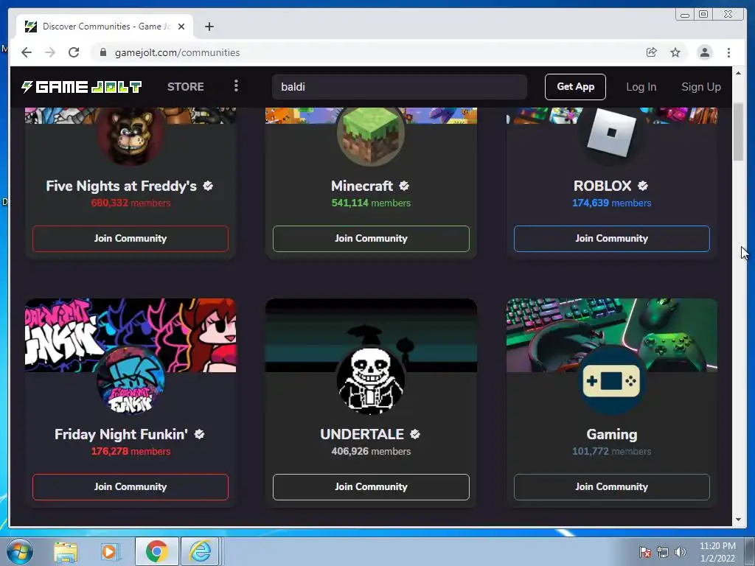This screenshot has width=755, height=566.
Task: Click '101,772 members' text
Action: click(x=611, y=452)
